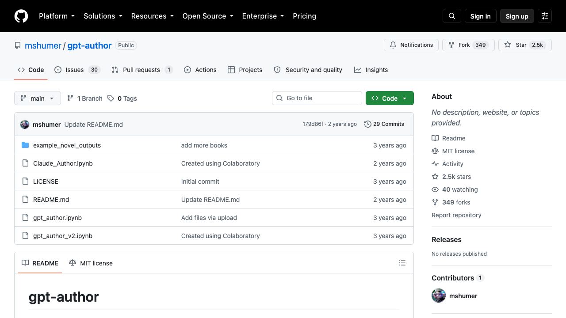Click file icon for README.md row
Image resolution: width=566 pixels, height=318 pixels.
[x=25, y=200]
